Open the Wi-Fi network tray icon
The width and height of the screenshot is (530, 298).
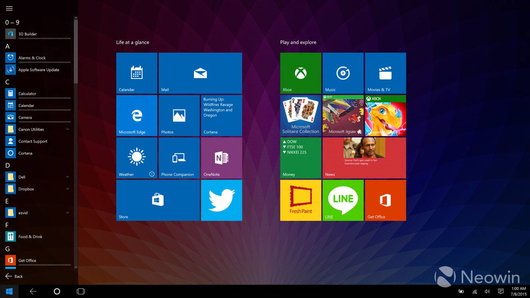pos(475,292)
